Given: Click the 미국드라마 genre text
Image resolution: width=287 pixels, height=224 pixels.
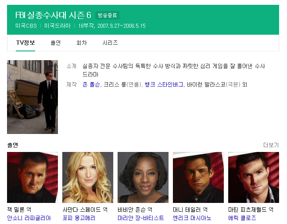Looking at the screenshot, I should tap(57, 25).
